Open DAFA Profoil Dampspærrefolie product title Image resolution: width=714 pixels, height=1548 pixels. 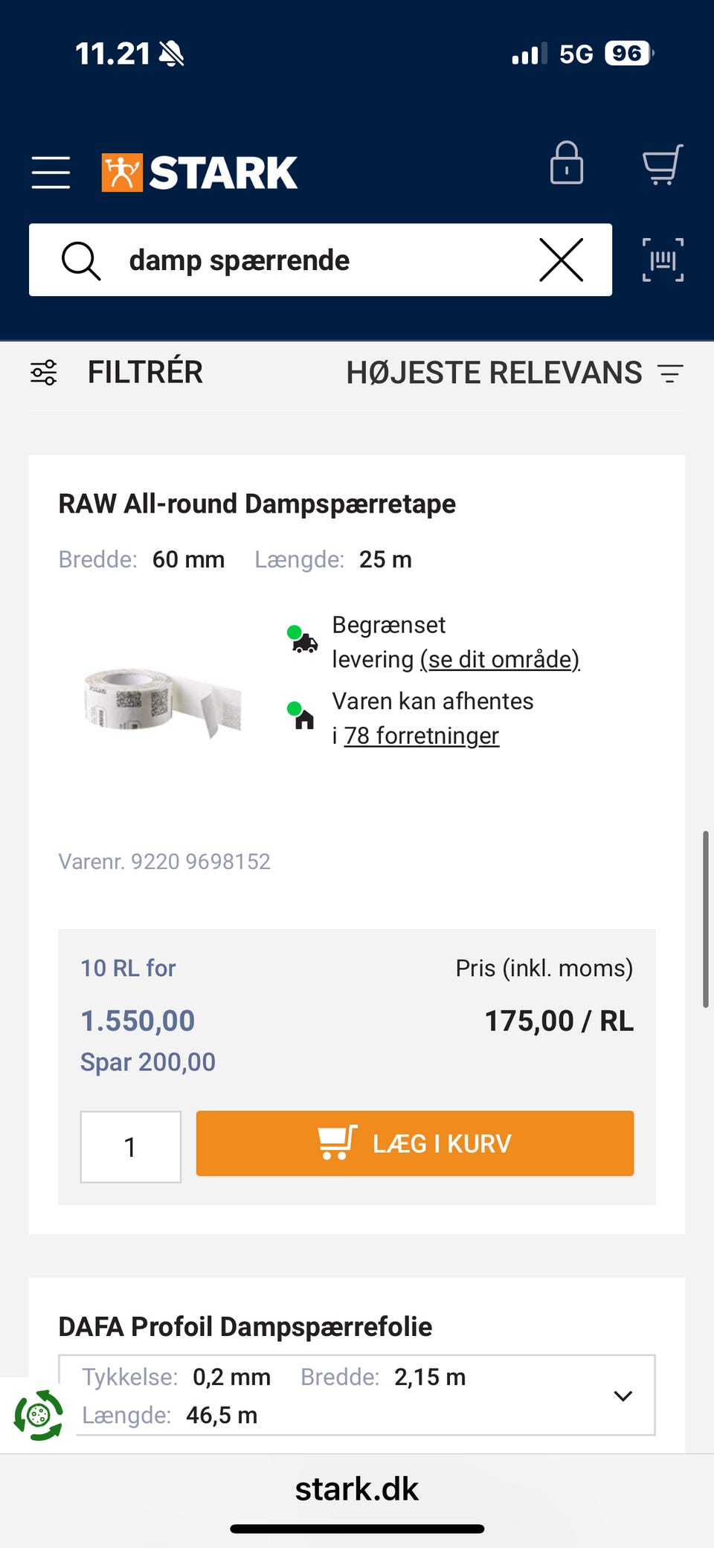pyautogui.click(x=245, y=1326)
